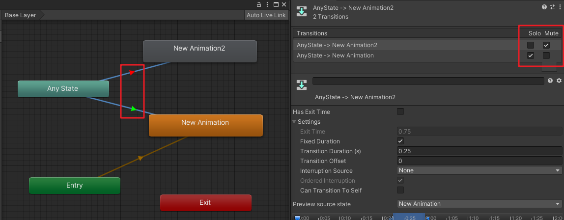Click the Auto Live Link button
The width and height of the screenshot is (564, 220).
[266, 15]
